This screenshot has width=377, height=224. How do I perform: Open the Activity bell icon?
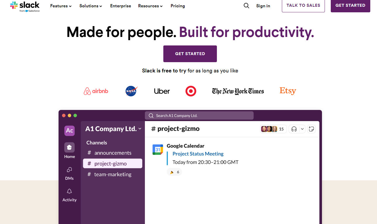click(x=69, y=191)
